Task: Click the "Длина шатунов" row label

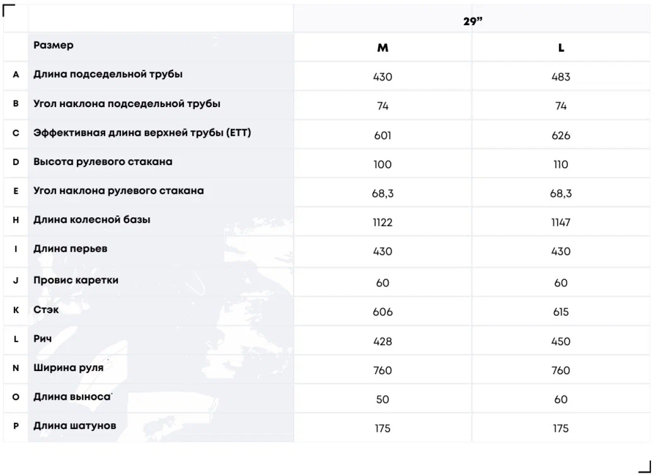Action: coord(75,426)
